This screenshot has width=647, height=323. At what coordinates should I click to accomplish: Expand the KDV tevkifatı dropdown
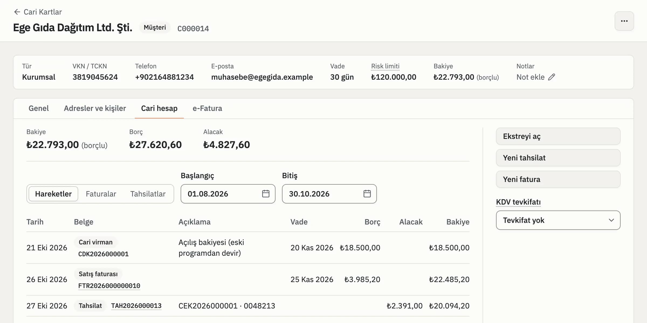point(558,220)
